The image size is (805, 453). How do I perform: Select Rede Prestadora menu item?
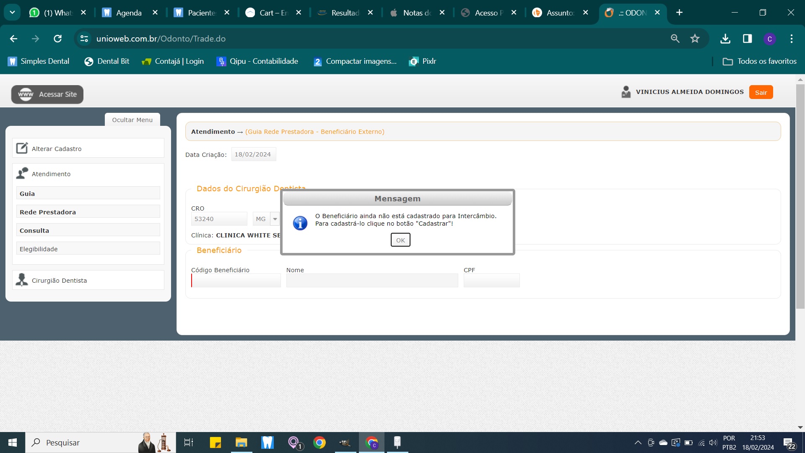click(x=88, y=212)
